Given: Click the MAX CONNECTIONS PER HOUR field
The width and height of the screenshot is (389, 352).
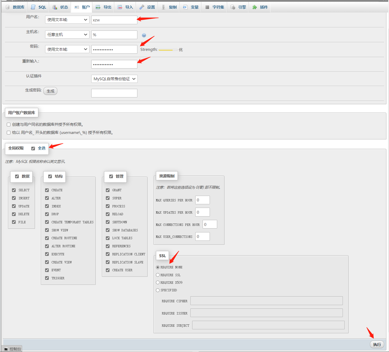Looking at the screenshot, I should point(210,224).
